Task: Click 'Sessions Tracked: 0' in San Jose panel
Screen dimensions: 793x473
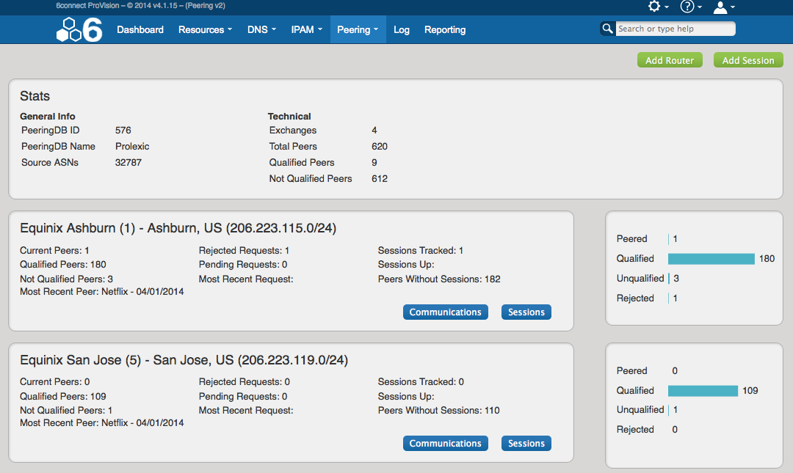Action: [x=421, y=382]
